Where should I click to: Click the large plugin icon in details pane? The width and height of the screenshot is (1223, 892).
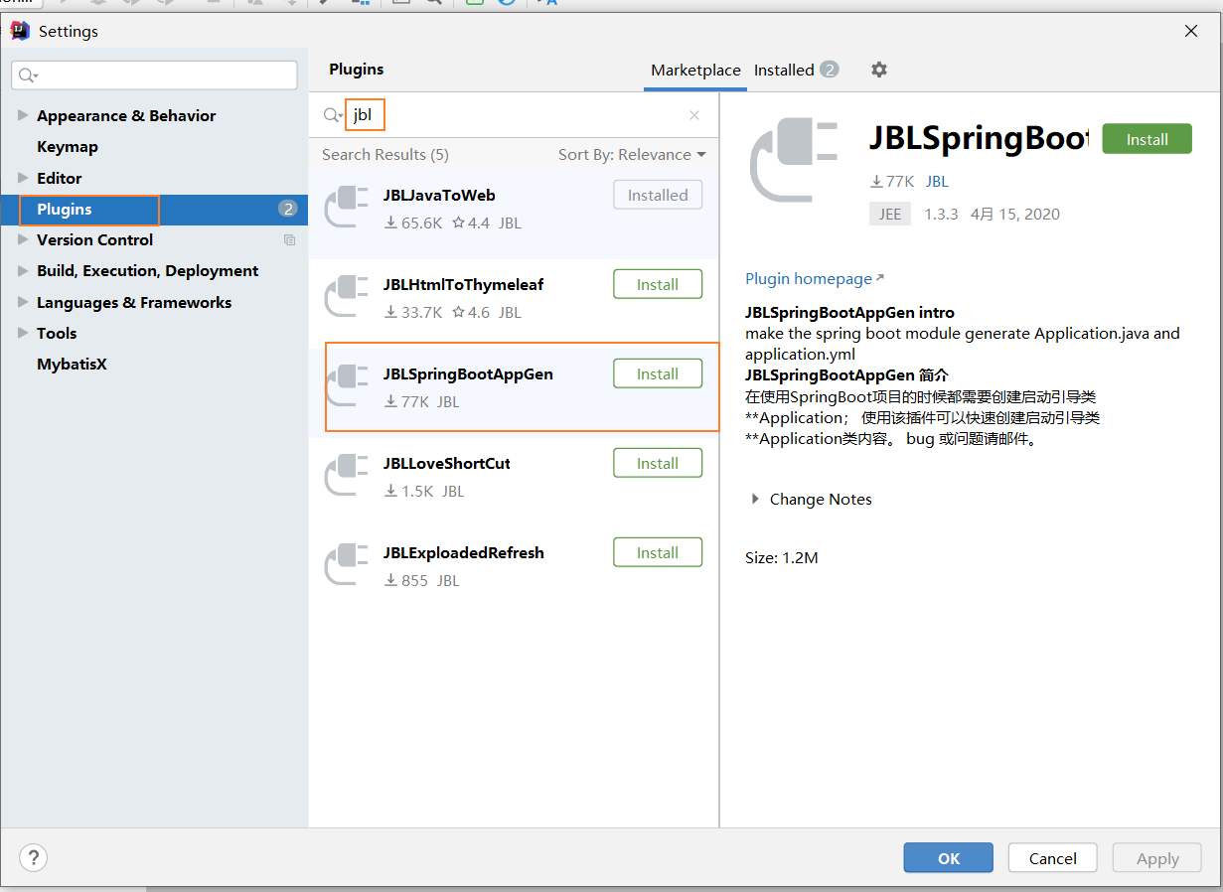(x=795, y=160)
